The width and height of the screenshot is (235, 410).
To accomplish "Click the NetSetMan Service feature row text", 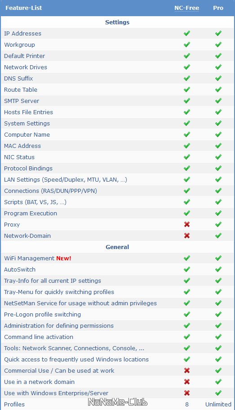I will pos(80,303).
